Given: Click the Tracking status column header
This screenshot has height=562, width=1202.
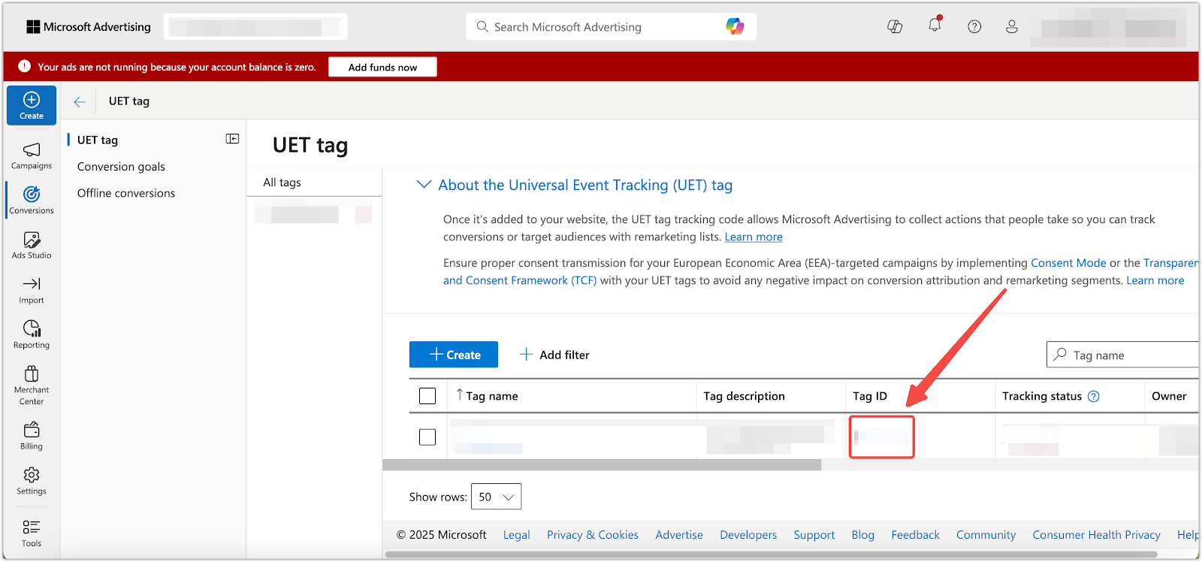Looking at the screenshot, I should point(1042,396).
